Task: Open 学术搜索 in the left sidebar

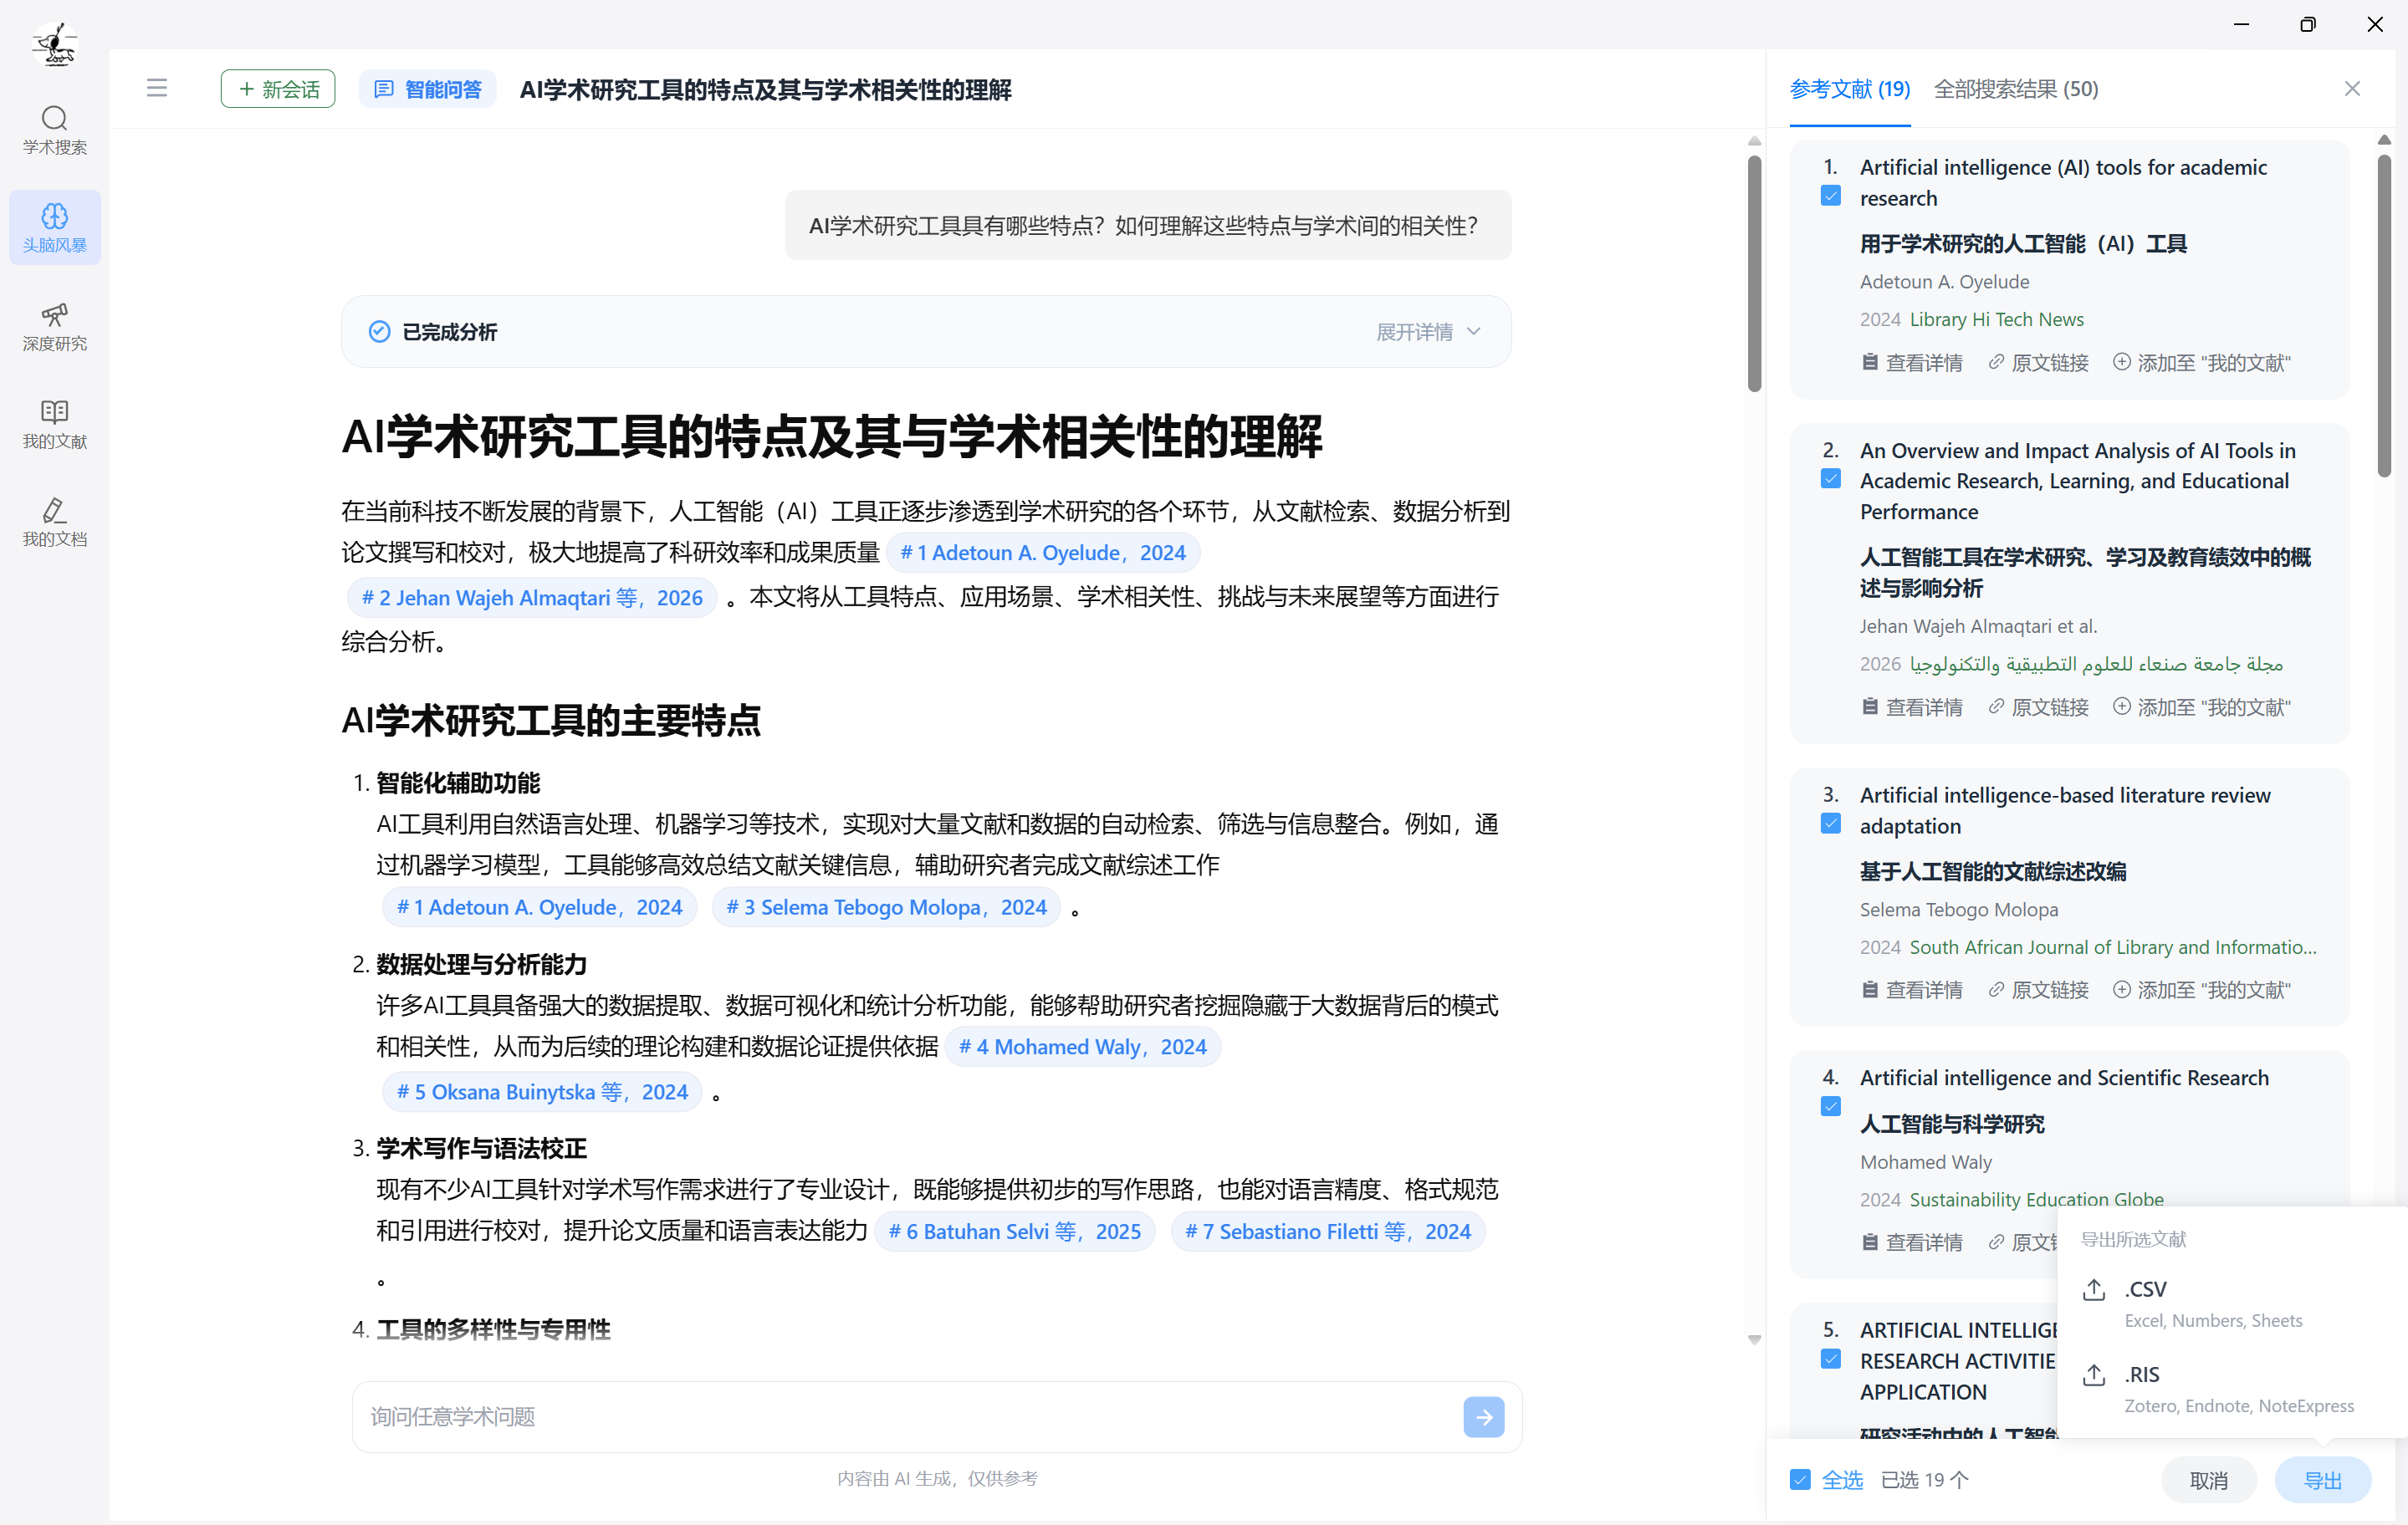Action: (55, 130)
